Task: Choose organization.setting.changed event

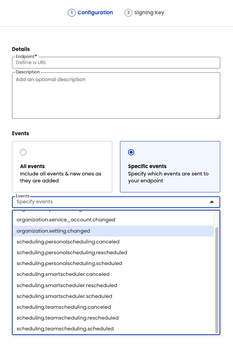Action: tap(53, 231)
